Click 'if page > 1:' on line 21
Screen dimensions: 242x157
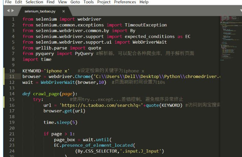(x=59, y=134)
